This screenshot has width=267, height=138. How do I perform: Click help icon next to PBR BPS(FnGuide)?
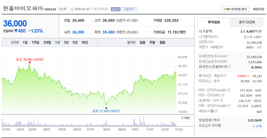[229, 106]
